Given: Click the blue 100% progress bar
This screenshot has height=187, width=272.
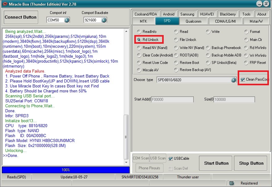Looking at the screenshot, I should [66, 170].
